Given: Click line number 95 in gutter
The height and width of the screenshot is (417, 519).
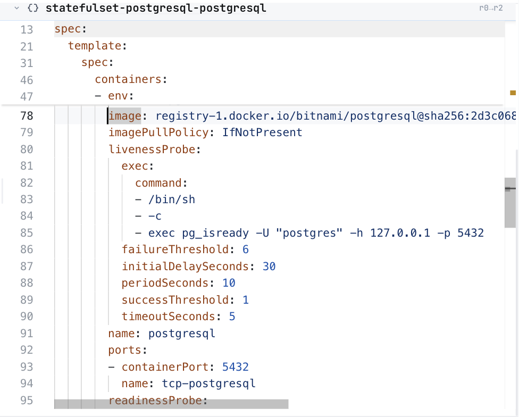Looking at the screenshot, I should coord(27,400).
